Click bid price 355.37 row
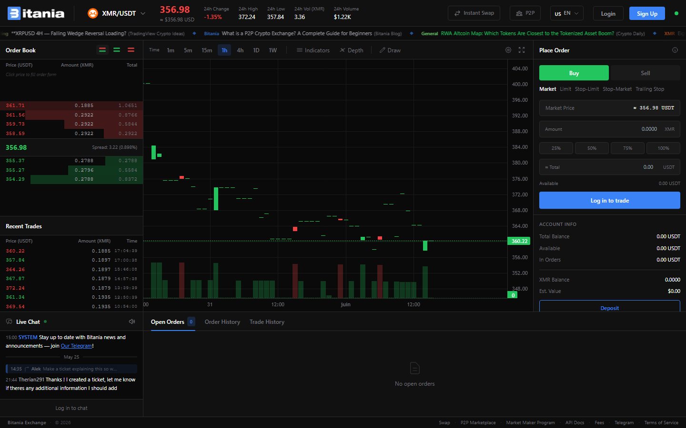The image size is (686, 428). click(71, 161)
